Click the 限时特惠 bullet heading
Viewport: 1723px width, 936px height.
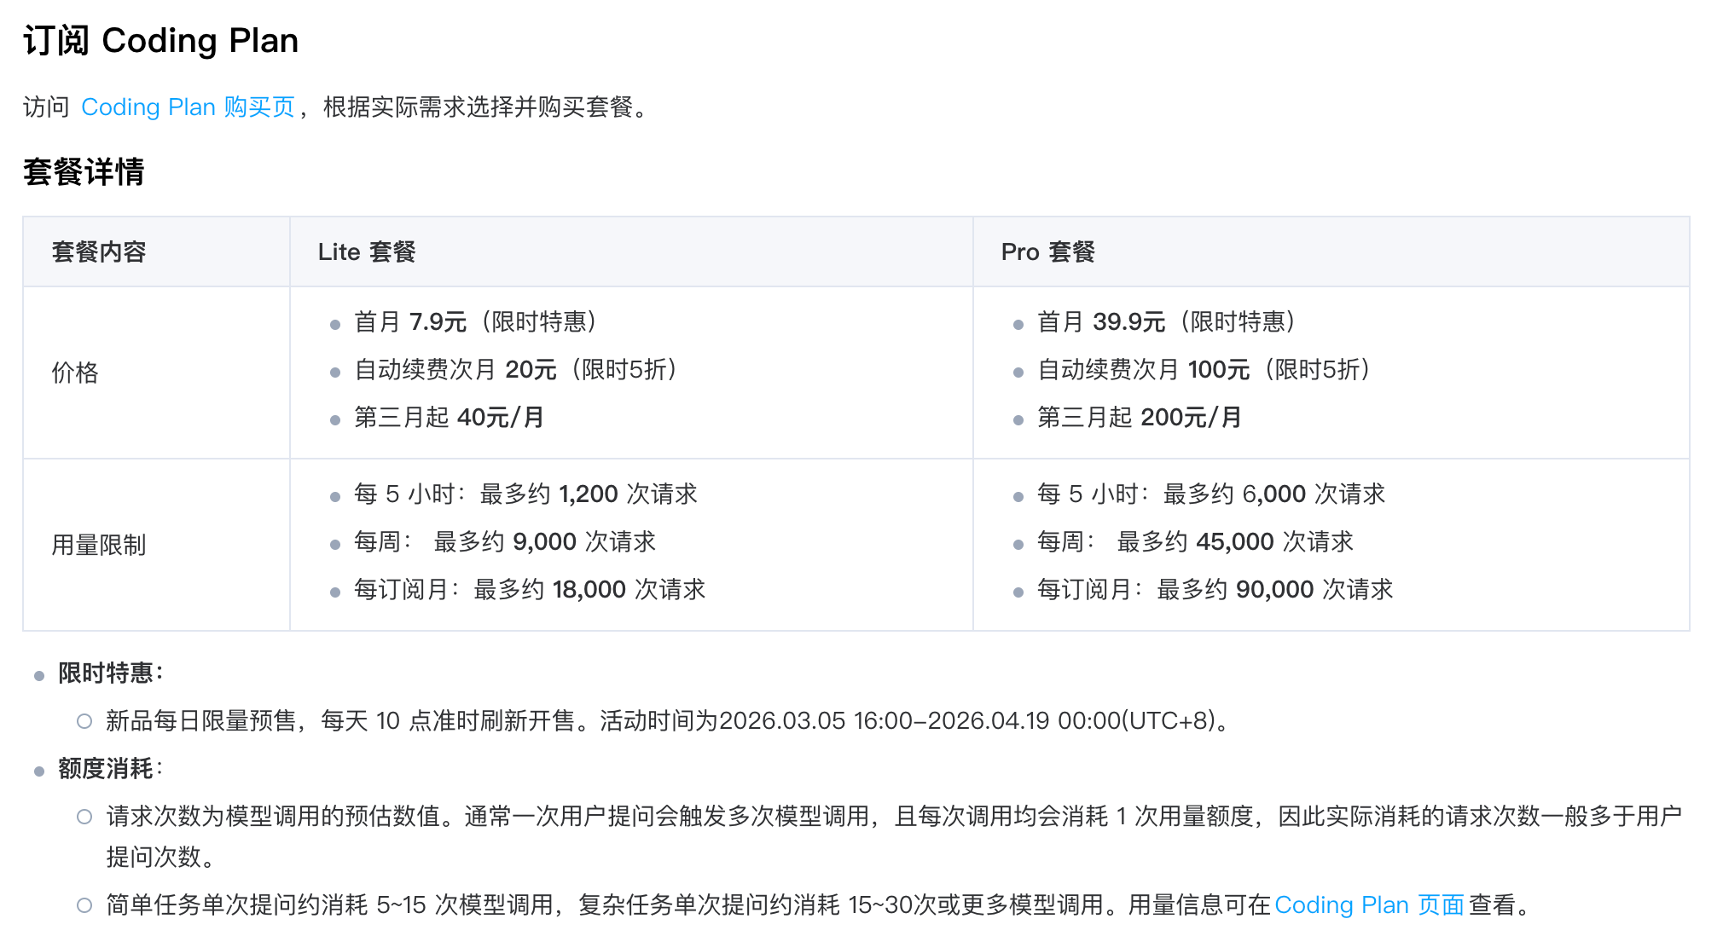point(111,673)
